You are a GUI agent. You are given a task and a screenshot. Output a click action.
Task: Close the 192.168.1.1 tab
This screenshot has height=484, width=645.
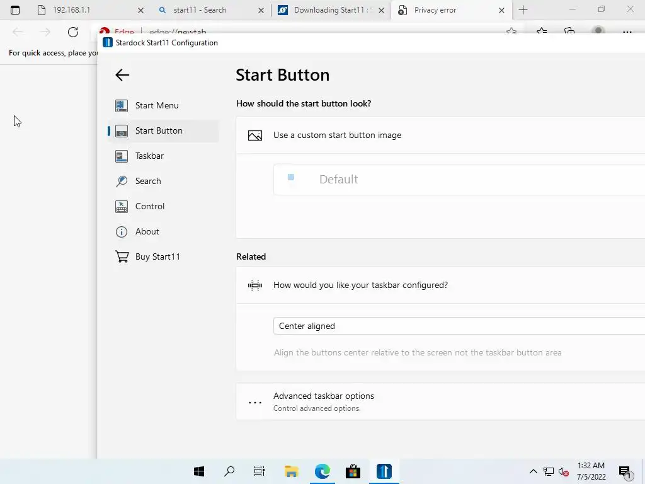[140, 10]
